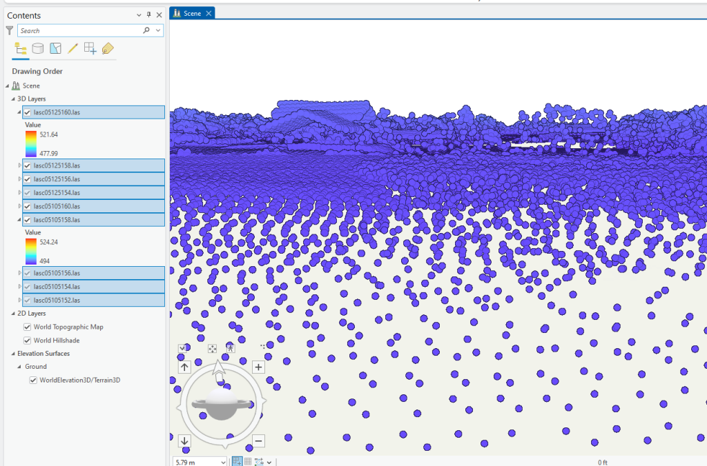
Task: Select List By Snapping icon
Action: (90, 48)
